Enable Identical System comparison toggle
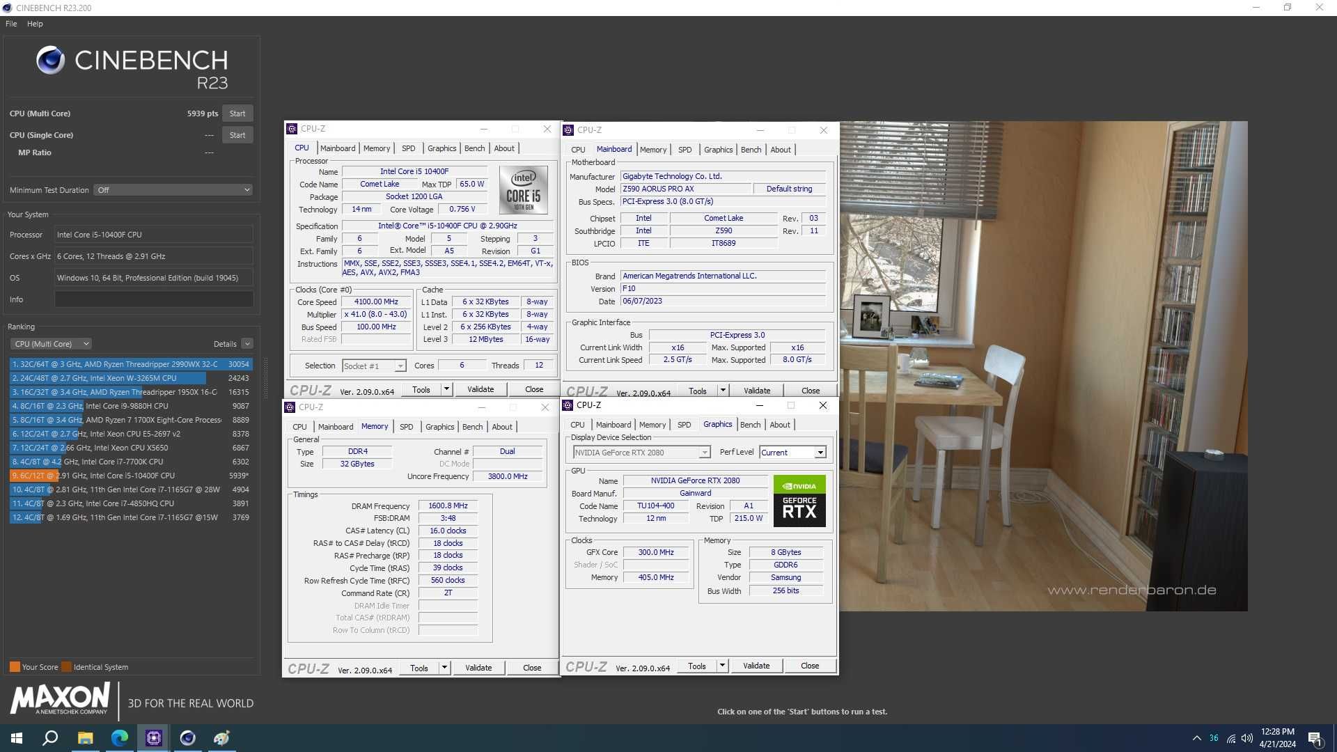 pos(69,666)
